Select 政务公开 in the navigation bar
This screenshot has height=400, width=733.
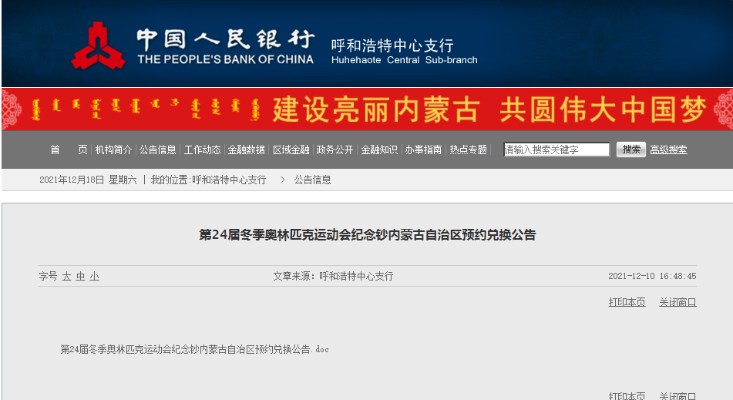335,150
